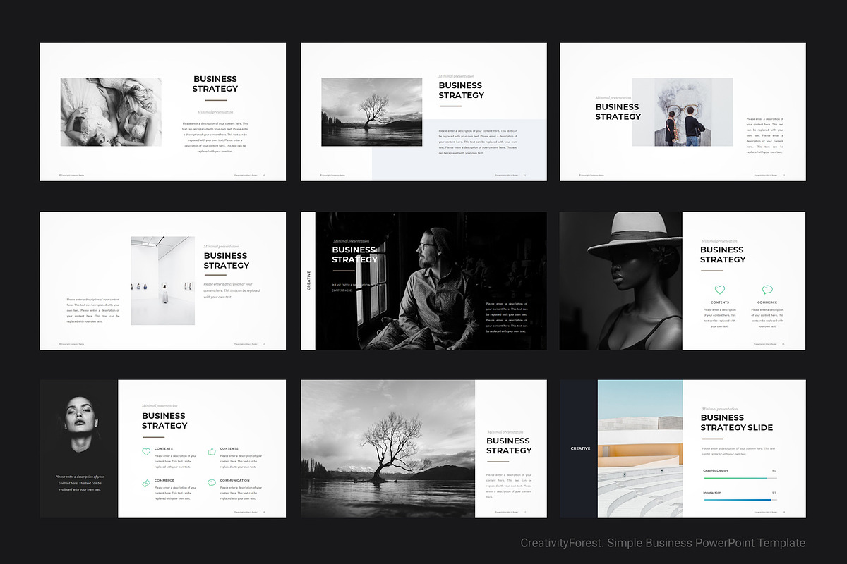This screenshot has height=564, width=847.
Task: Click BUSINESS STRATEGY title beside the mother-and-child photo
Action: (x=215, y=84)
